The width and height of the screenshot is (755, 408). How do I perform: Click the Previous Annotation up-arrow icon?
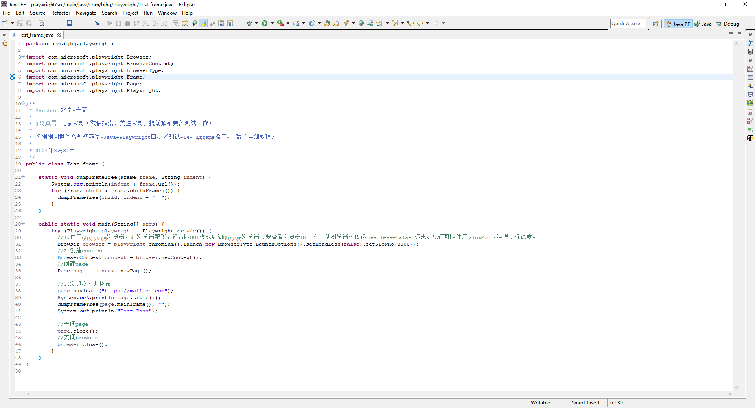click(395, 24)
